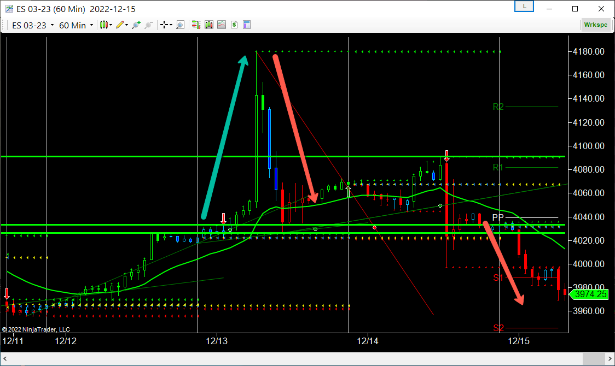
Task: Click the Wrkspc button
Action: 595,25
